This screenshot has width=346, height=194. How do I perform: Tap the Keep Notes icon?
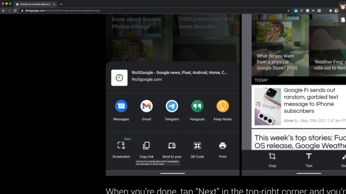[x=222, y=106]
